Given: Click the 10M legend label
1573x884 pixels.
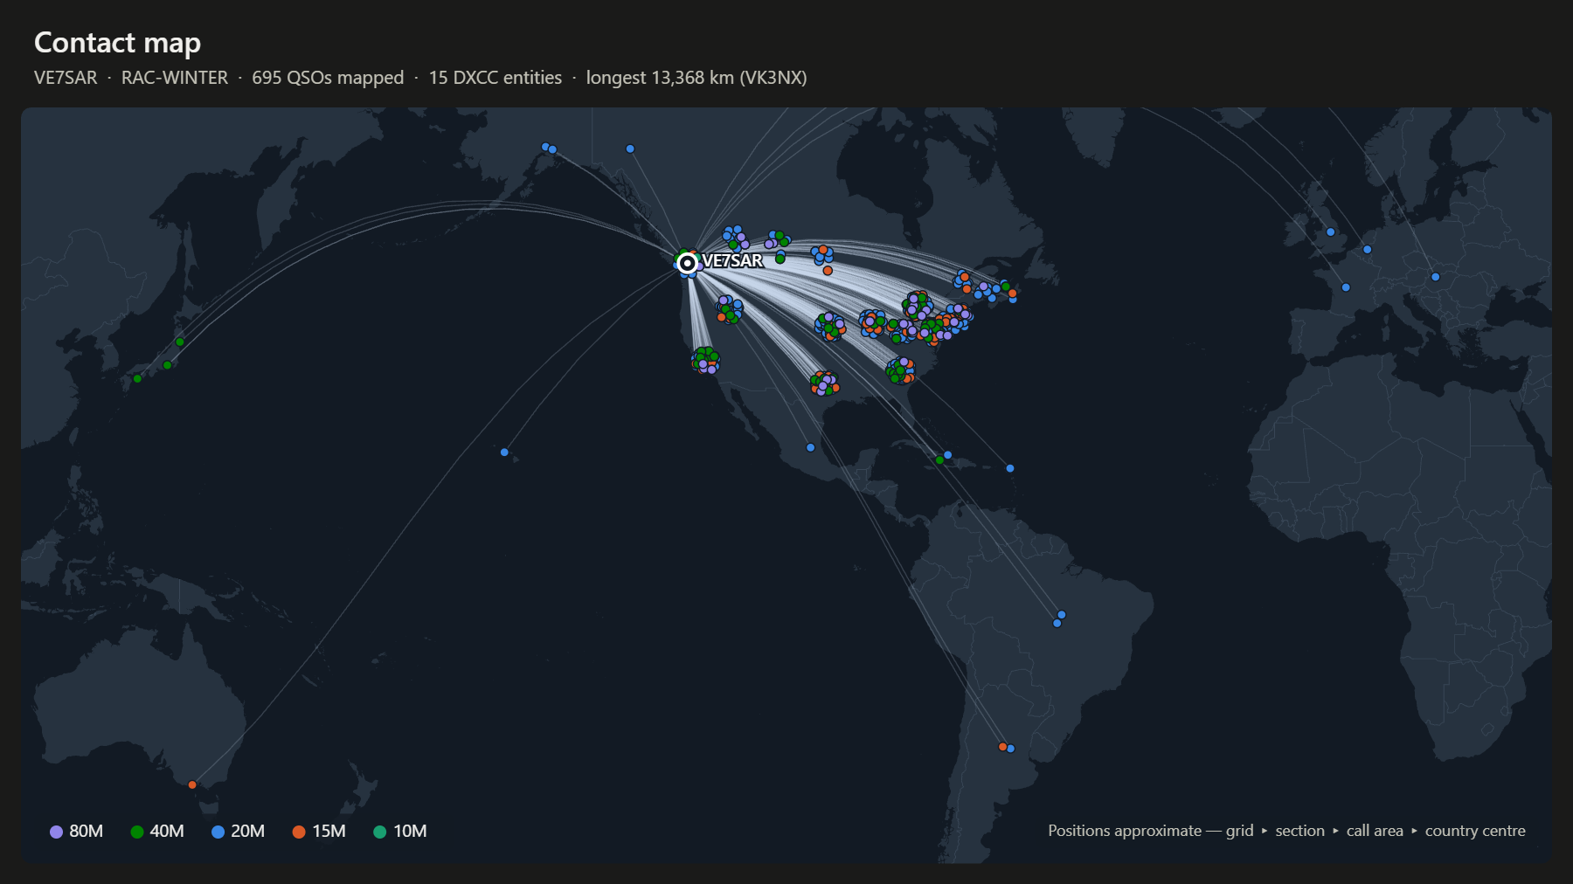Looking at the screenshot, I should click(x=410, y=832).
